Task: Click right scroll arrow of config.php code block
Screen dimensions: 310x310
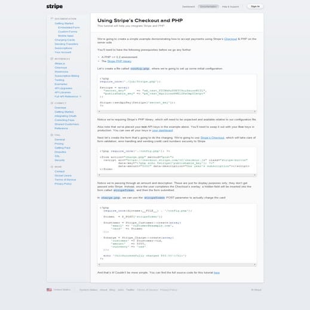Action: pos(254,112)
